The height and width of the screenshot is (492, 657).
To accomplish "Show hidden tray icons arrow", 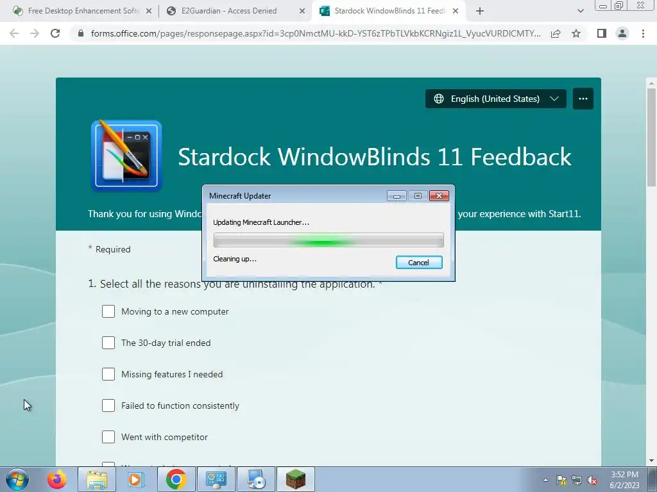I will (545, 480).
